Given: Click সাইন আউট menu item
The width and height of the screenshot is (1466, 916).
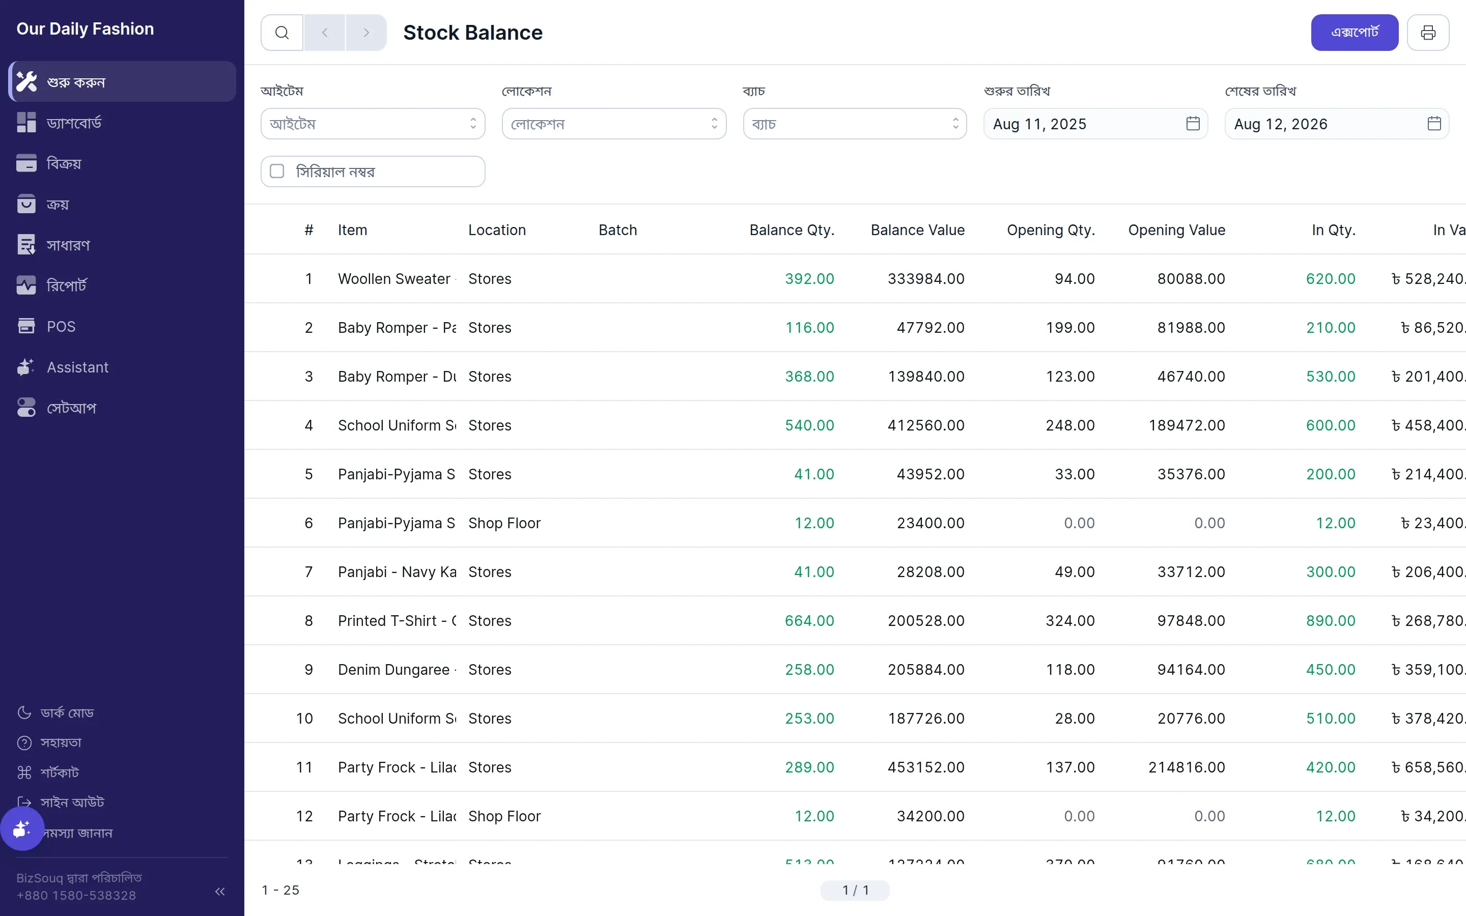Looking at the screenshot, I should click(x=61, y=802).
